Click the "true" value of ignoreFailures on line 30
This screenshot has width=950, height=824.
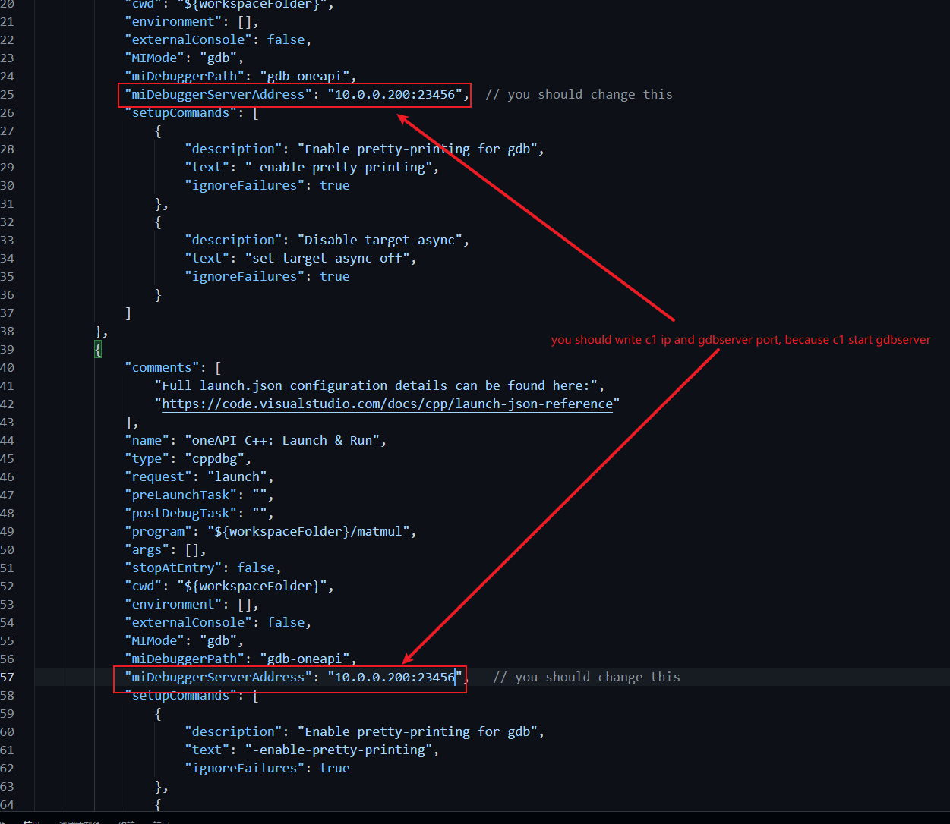pyautogui.click(x=335, y=185)
